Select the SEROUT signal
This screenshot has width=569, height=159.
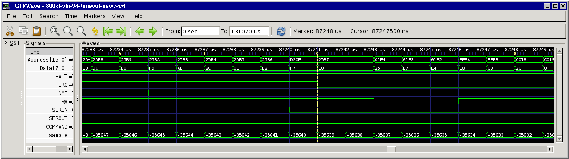coord(50,118)
